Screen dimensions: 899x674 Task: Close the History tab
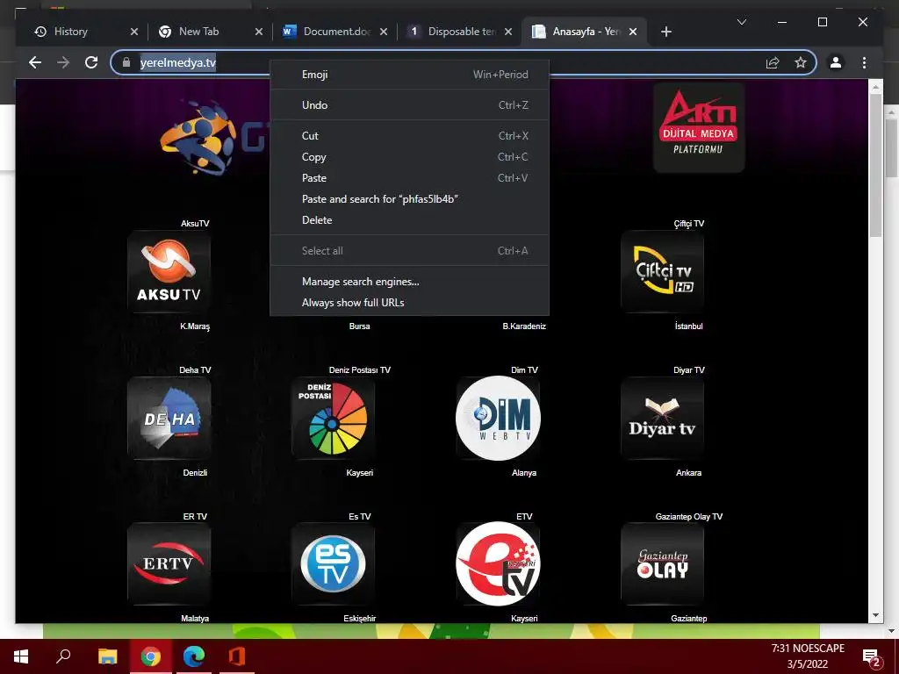click(x=134, y=32)
